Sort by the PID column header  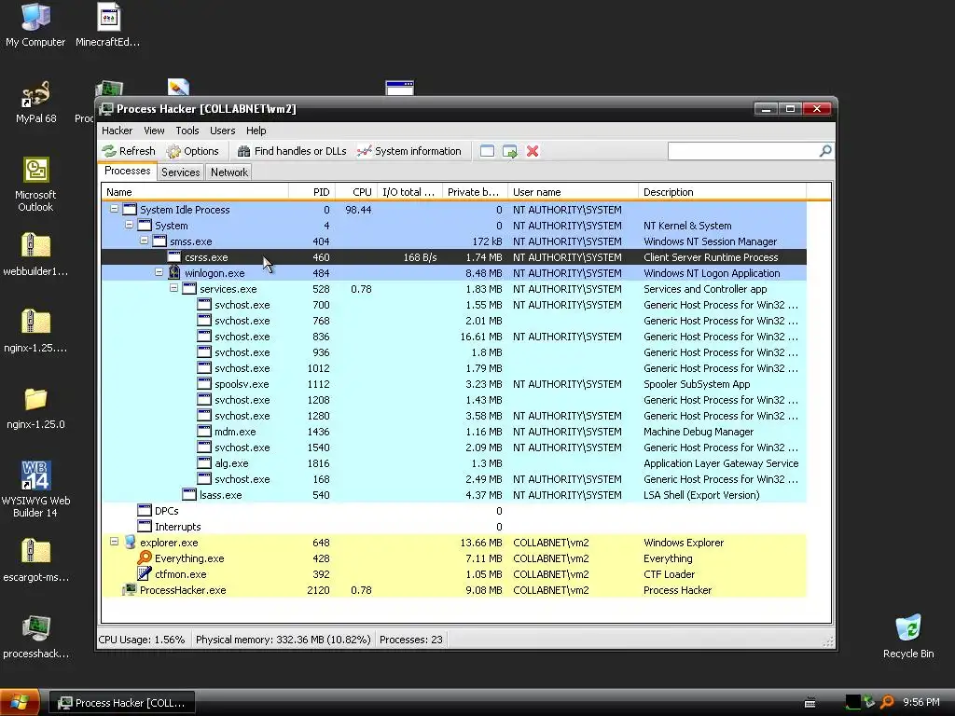(x=311, y=192)
